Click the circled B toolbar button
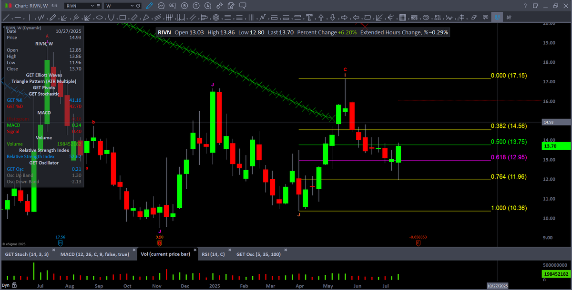This screenshot has width=572, height=290. click(184, 6)
